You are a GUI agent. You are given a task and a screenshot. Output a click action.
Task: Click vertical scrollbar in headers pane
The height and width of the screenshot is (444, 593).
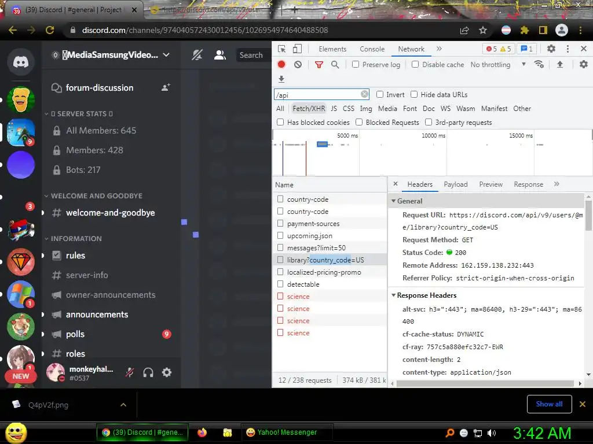tap(588, 215)
